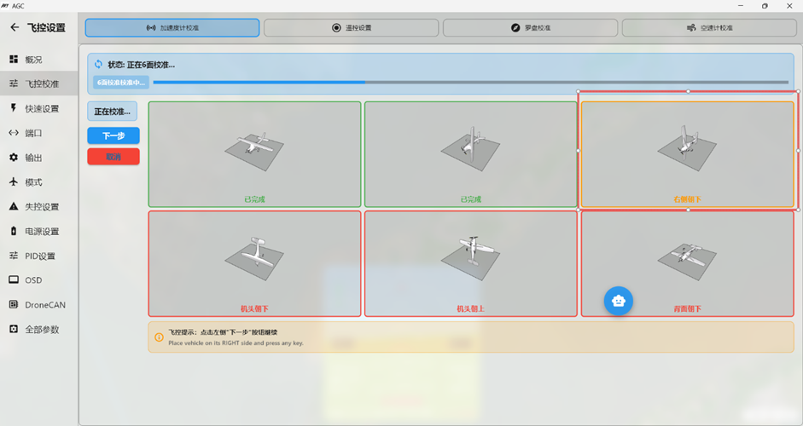Switch to the 罗盘校准 tab
The image size is (803, 426).
pos(530,28)
